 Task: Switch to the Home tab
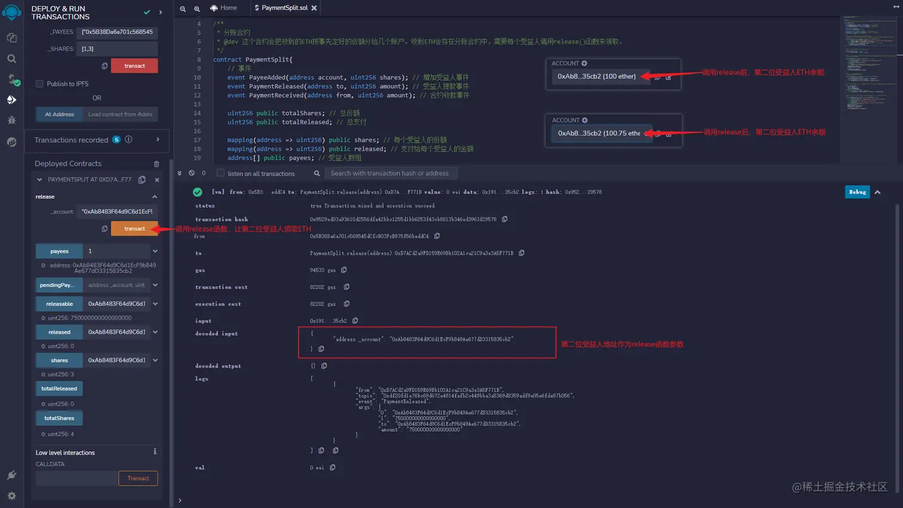point(223,8)
